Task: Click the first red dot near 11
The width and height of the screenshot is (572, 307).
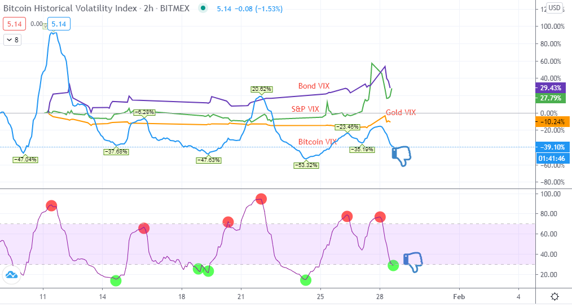Action: click(51, 205)
